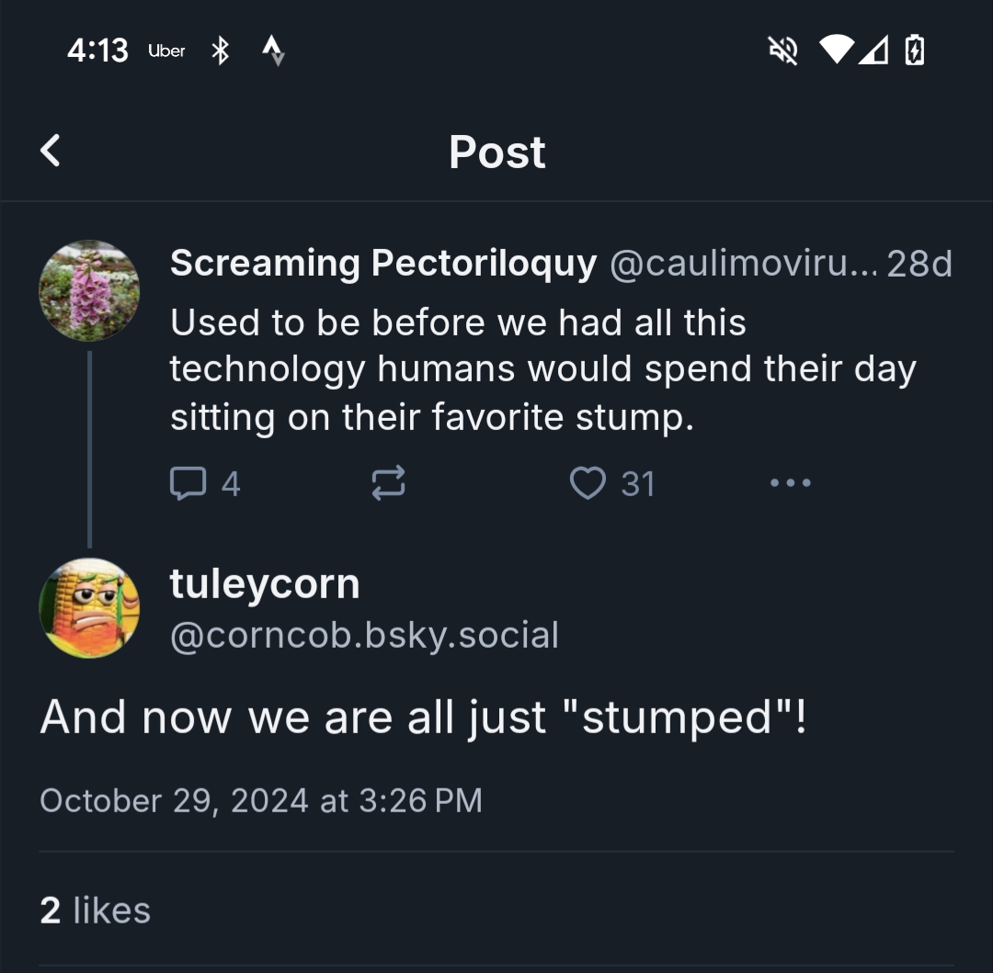Open Screaming Pectoriloquy's profile name
Image resolution: width=993 pixels, height=973 pixels.
[x=383, y=265]
